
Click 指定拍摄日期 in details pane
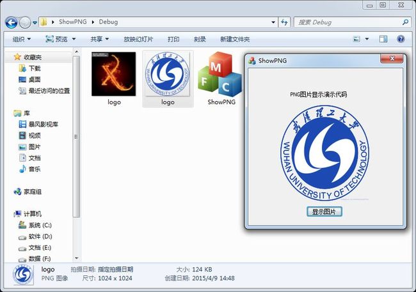[115, 270]
